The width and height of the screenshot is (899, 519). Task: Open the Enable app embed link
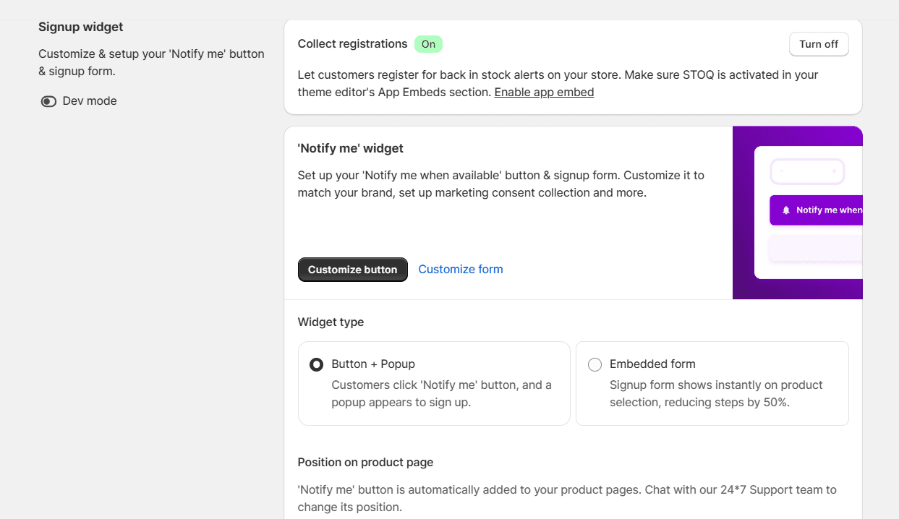[x=544, y=92]
